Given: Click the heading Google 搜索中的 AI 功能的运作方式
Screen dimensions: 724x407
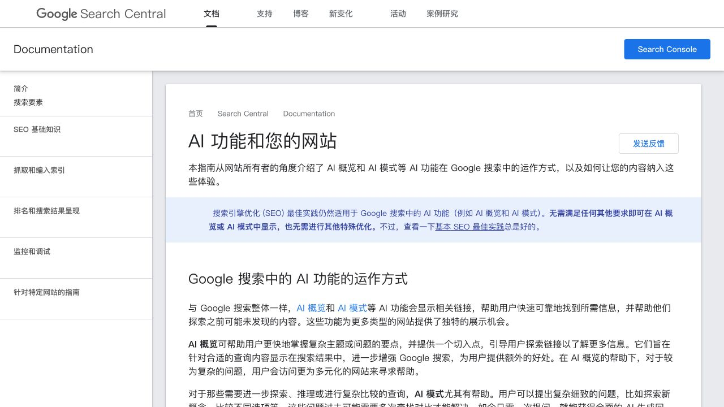Looking at the screenshot, I should [298, 279].
